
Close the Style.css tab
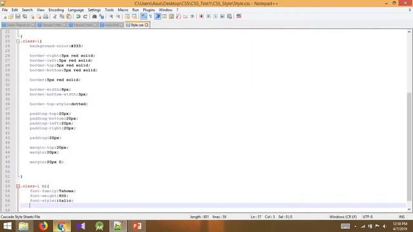coord(146,25)
